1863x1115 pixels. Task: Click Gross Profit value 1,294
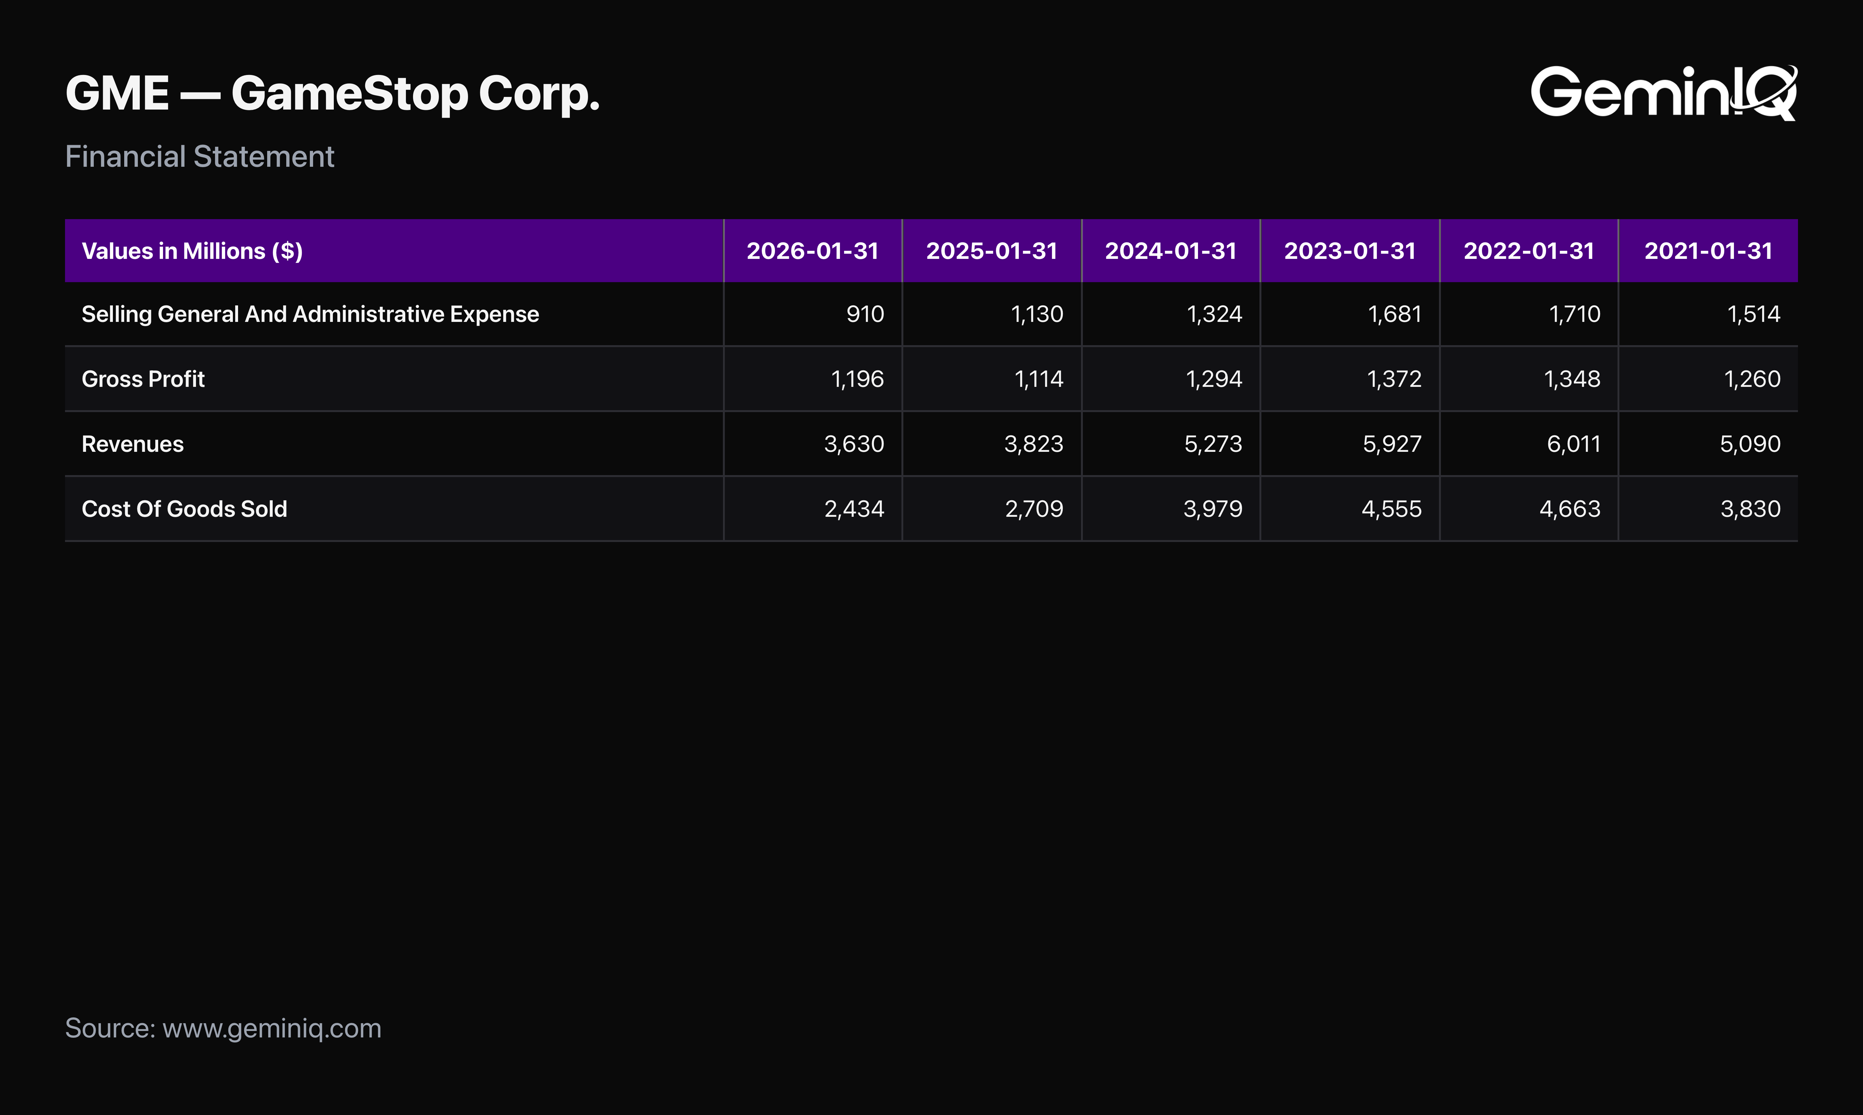pyautogui.click(x=1214, y=379)
